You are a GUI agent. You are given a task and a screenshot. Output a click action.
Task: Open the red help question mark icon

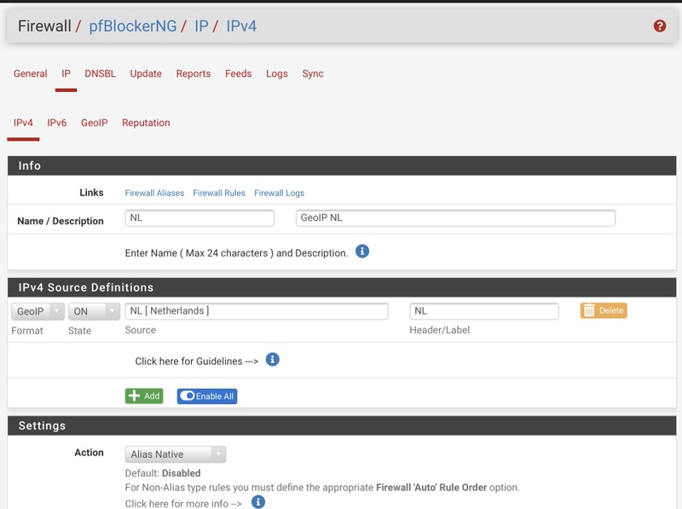[659, 26]
